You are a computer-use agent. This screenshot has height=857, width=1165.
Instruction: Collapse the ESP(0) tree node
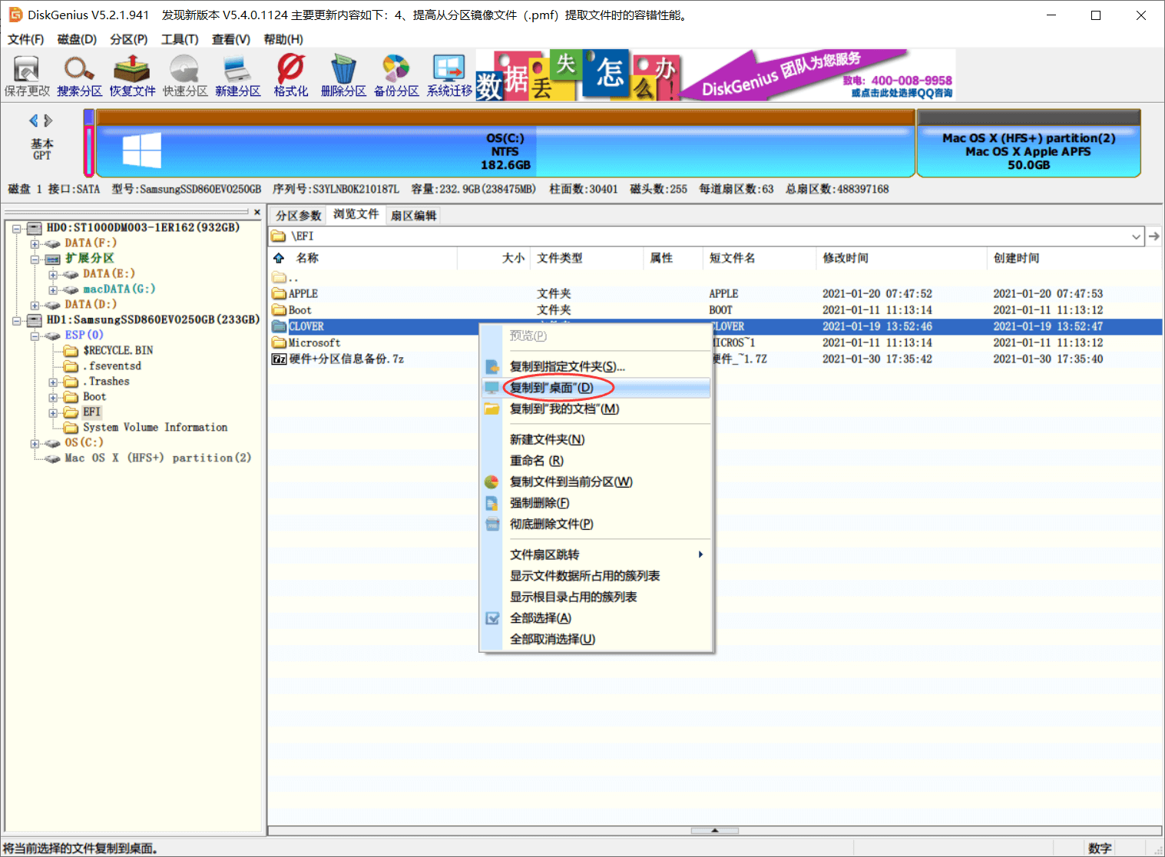(35, 336)
